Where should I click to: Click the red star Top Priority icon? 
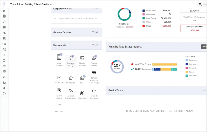132,64
